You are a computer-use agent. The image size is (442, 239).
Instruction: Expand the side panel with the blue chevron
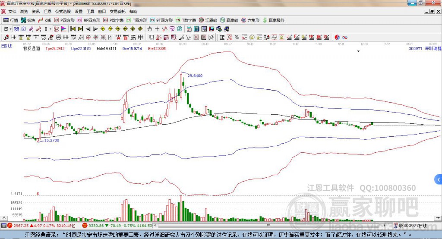(439, 179)
